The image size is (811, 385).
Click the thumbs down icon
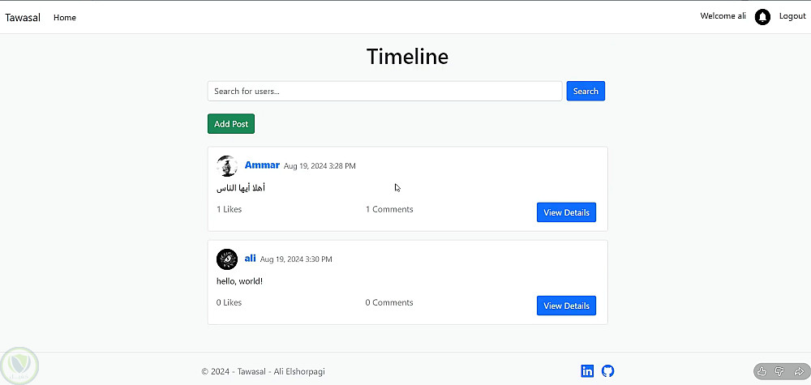coord(779,371)
